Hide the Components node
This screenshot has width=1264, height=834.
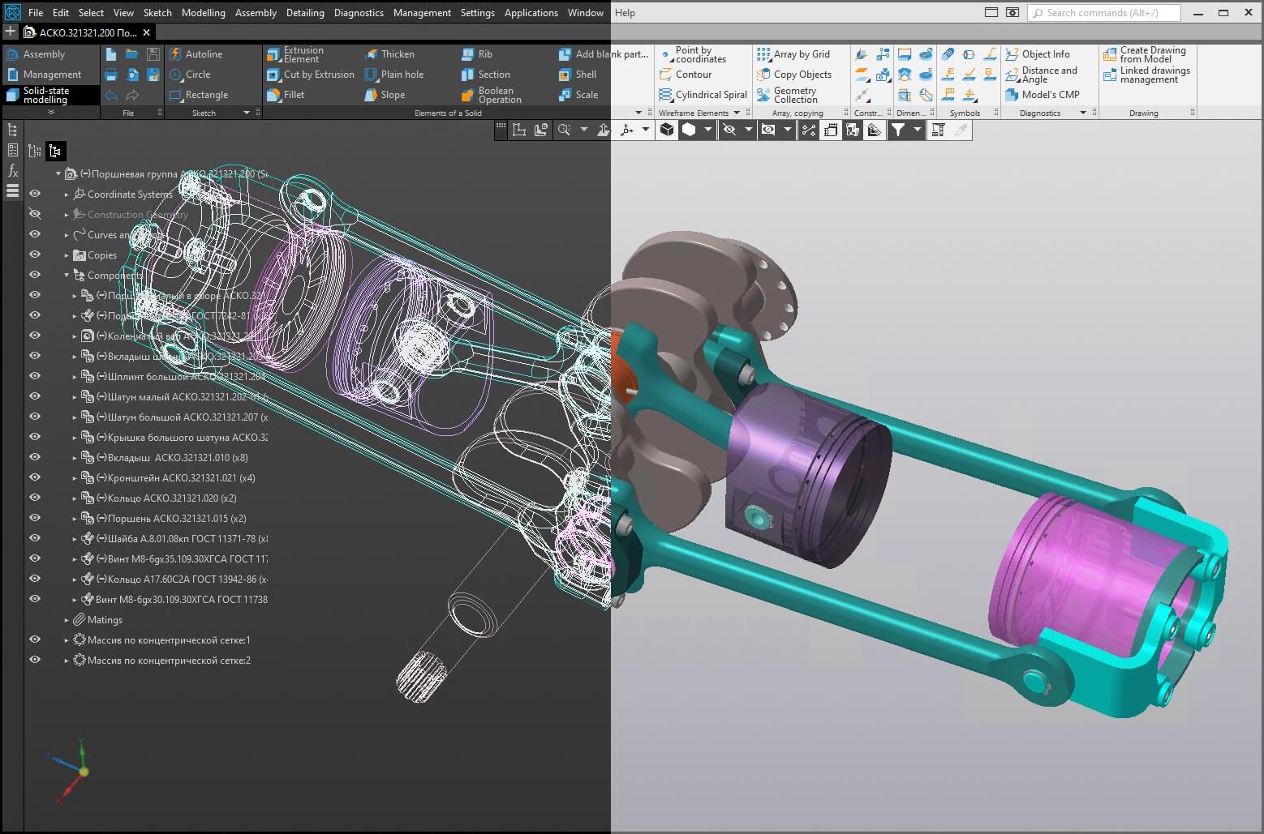[x=35, y=276]
